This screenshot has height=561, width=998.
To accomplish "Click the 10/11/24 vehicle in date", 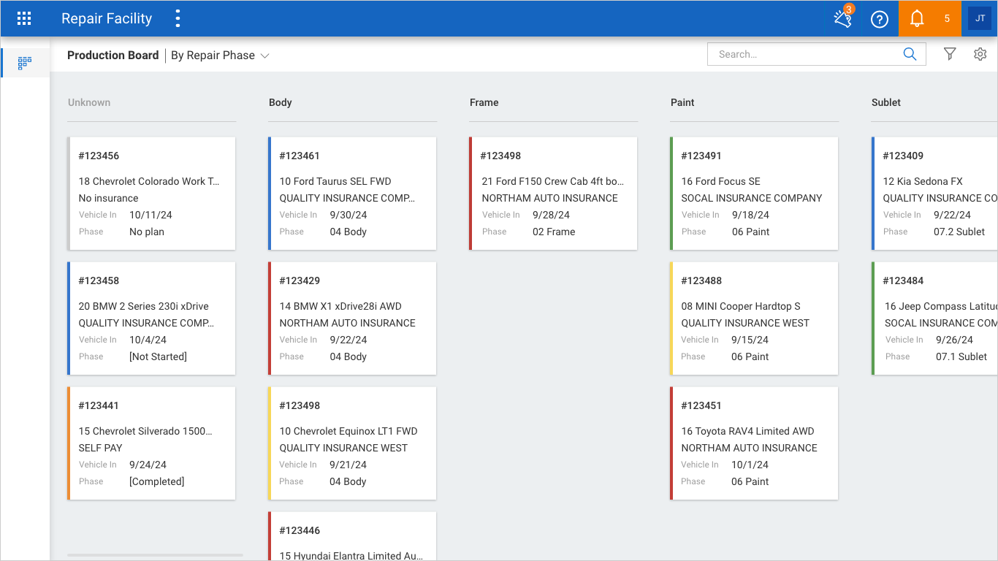I will 151,215.
